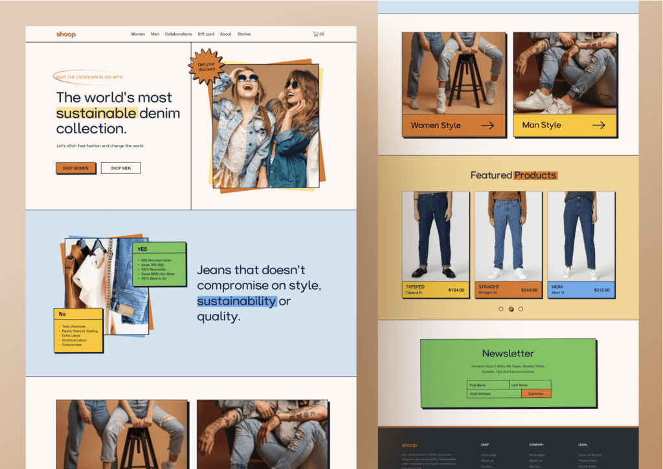The width and height of the screenshot is (663, 469).
Task: Open the TAPERED jeans product image
Action: point(436,237)
